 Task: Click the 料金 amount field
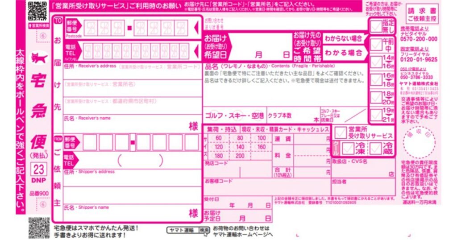(x=312, y=155)
